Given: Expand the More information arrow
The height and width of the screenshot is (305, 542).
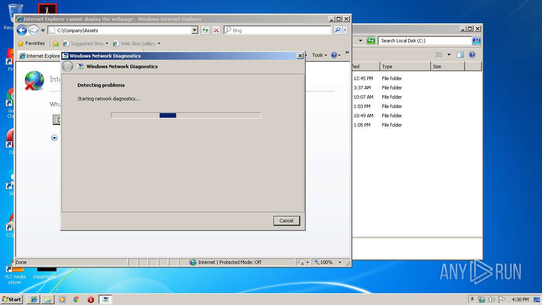Looking at the screenshot, I should (x=54, y=138).
